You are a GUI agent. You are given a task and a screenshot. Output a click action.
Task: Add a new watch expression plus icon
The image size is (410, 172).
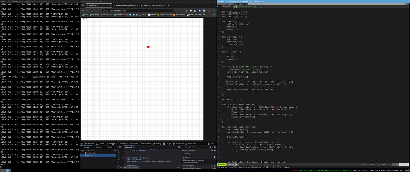point(215,150)
